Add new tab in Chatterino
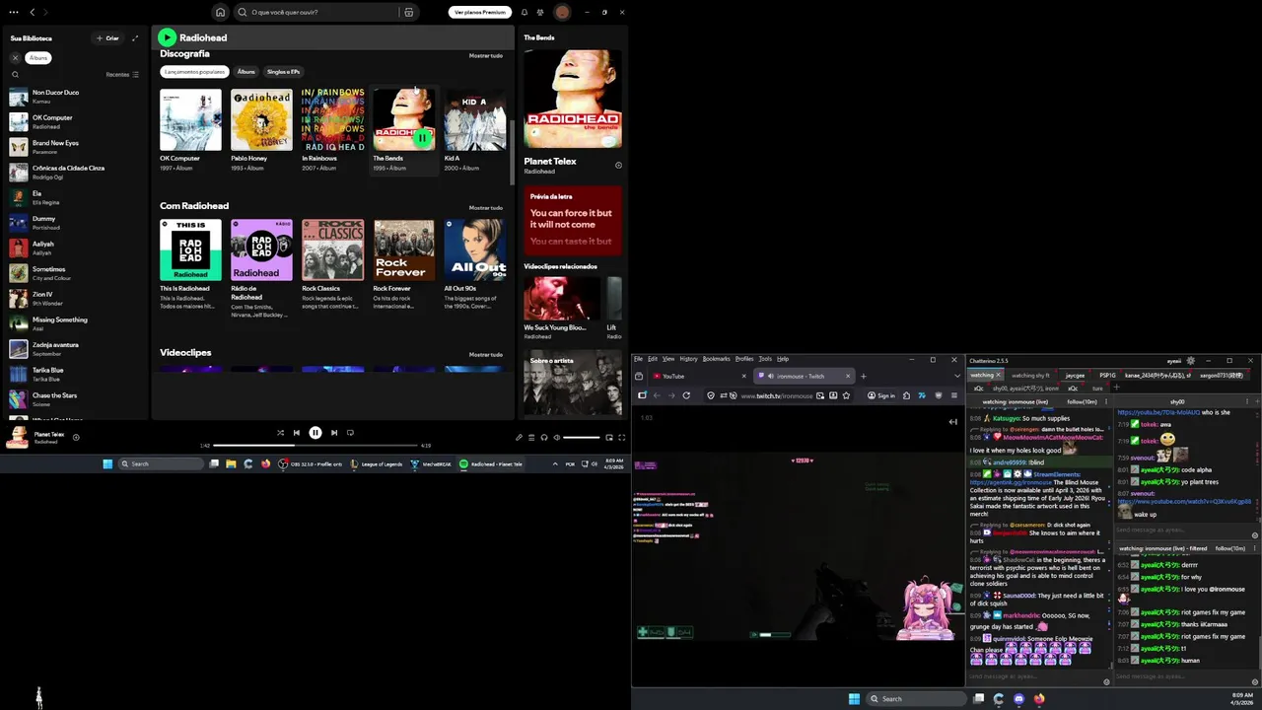1262x710 pixels. click(x=1116, y=388)
